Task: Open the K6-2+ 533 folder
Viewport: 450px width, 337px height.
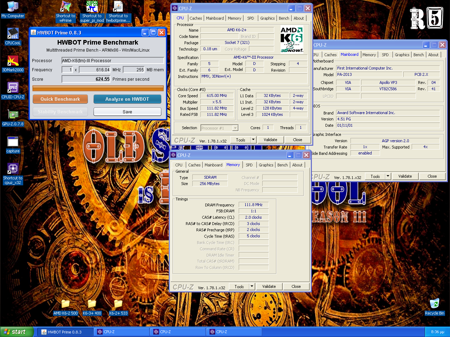Action: tap(118, 304)
